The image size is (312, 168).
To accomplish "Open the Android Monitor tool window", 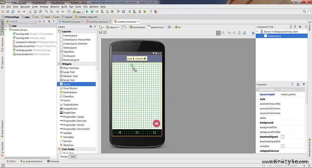I will (31, 161).
